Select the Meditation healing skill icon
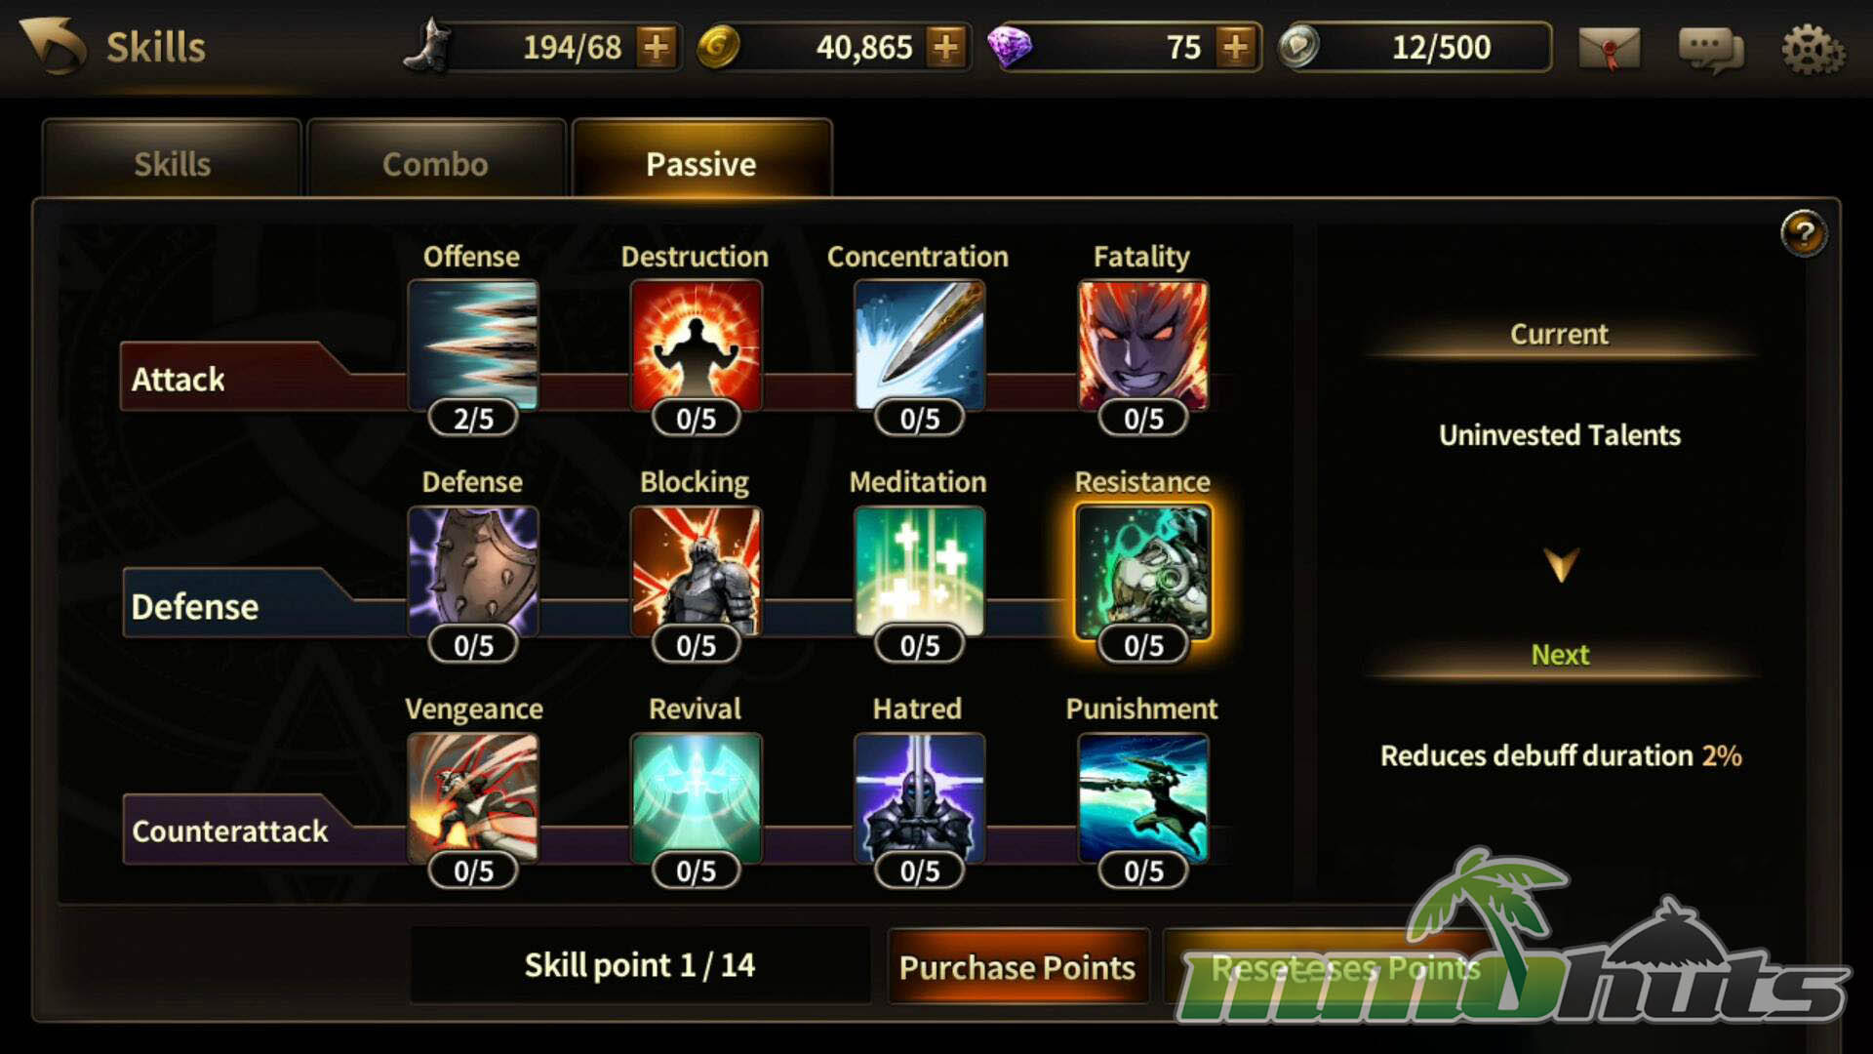 point(920,571)
